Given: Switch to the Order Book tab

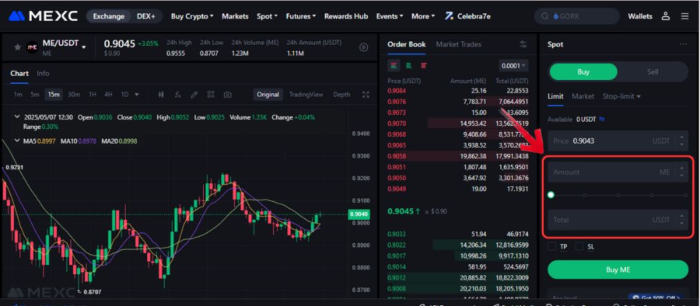Looking at the screenshot, I should (x=406, y=44).
